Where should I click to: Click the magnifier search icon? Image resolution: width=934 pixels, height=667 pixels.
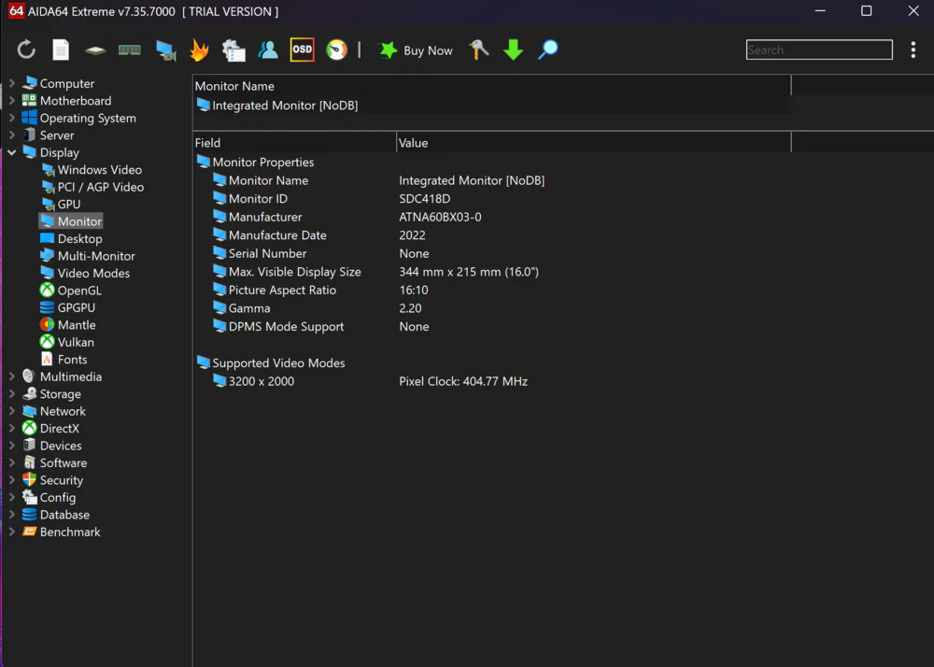pyautogui.click(x=548, y=50)
